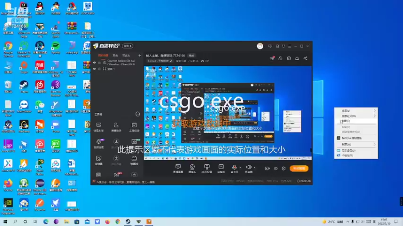
Task: Lock the 全屏 1 source
Action: tap(99, 69)
